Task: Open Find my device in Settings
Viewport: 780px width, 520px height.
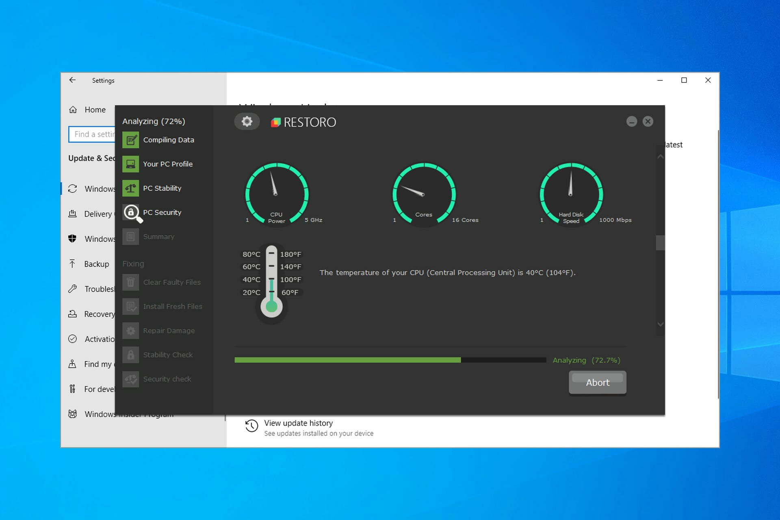Action: pyautogui.click(x=91, y=364)
